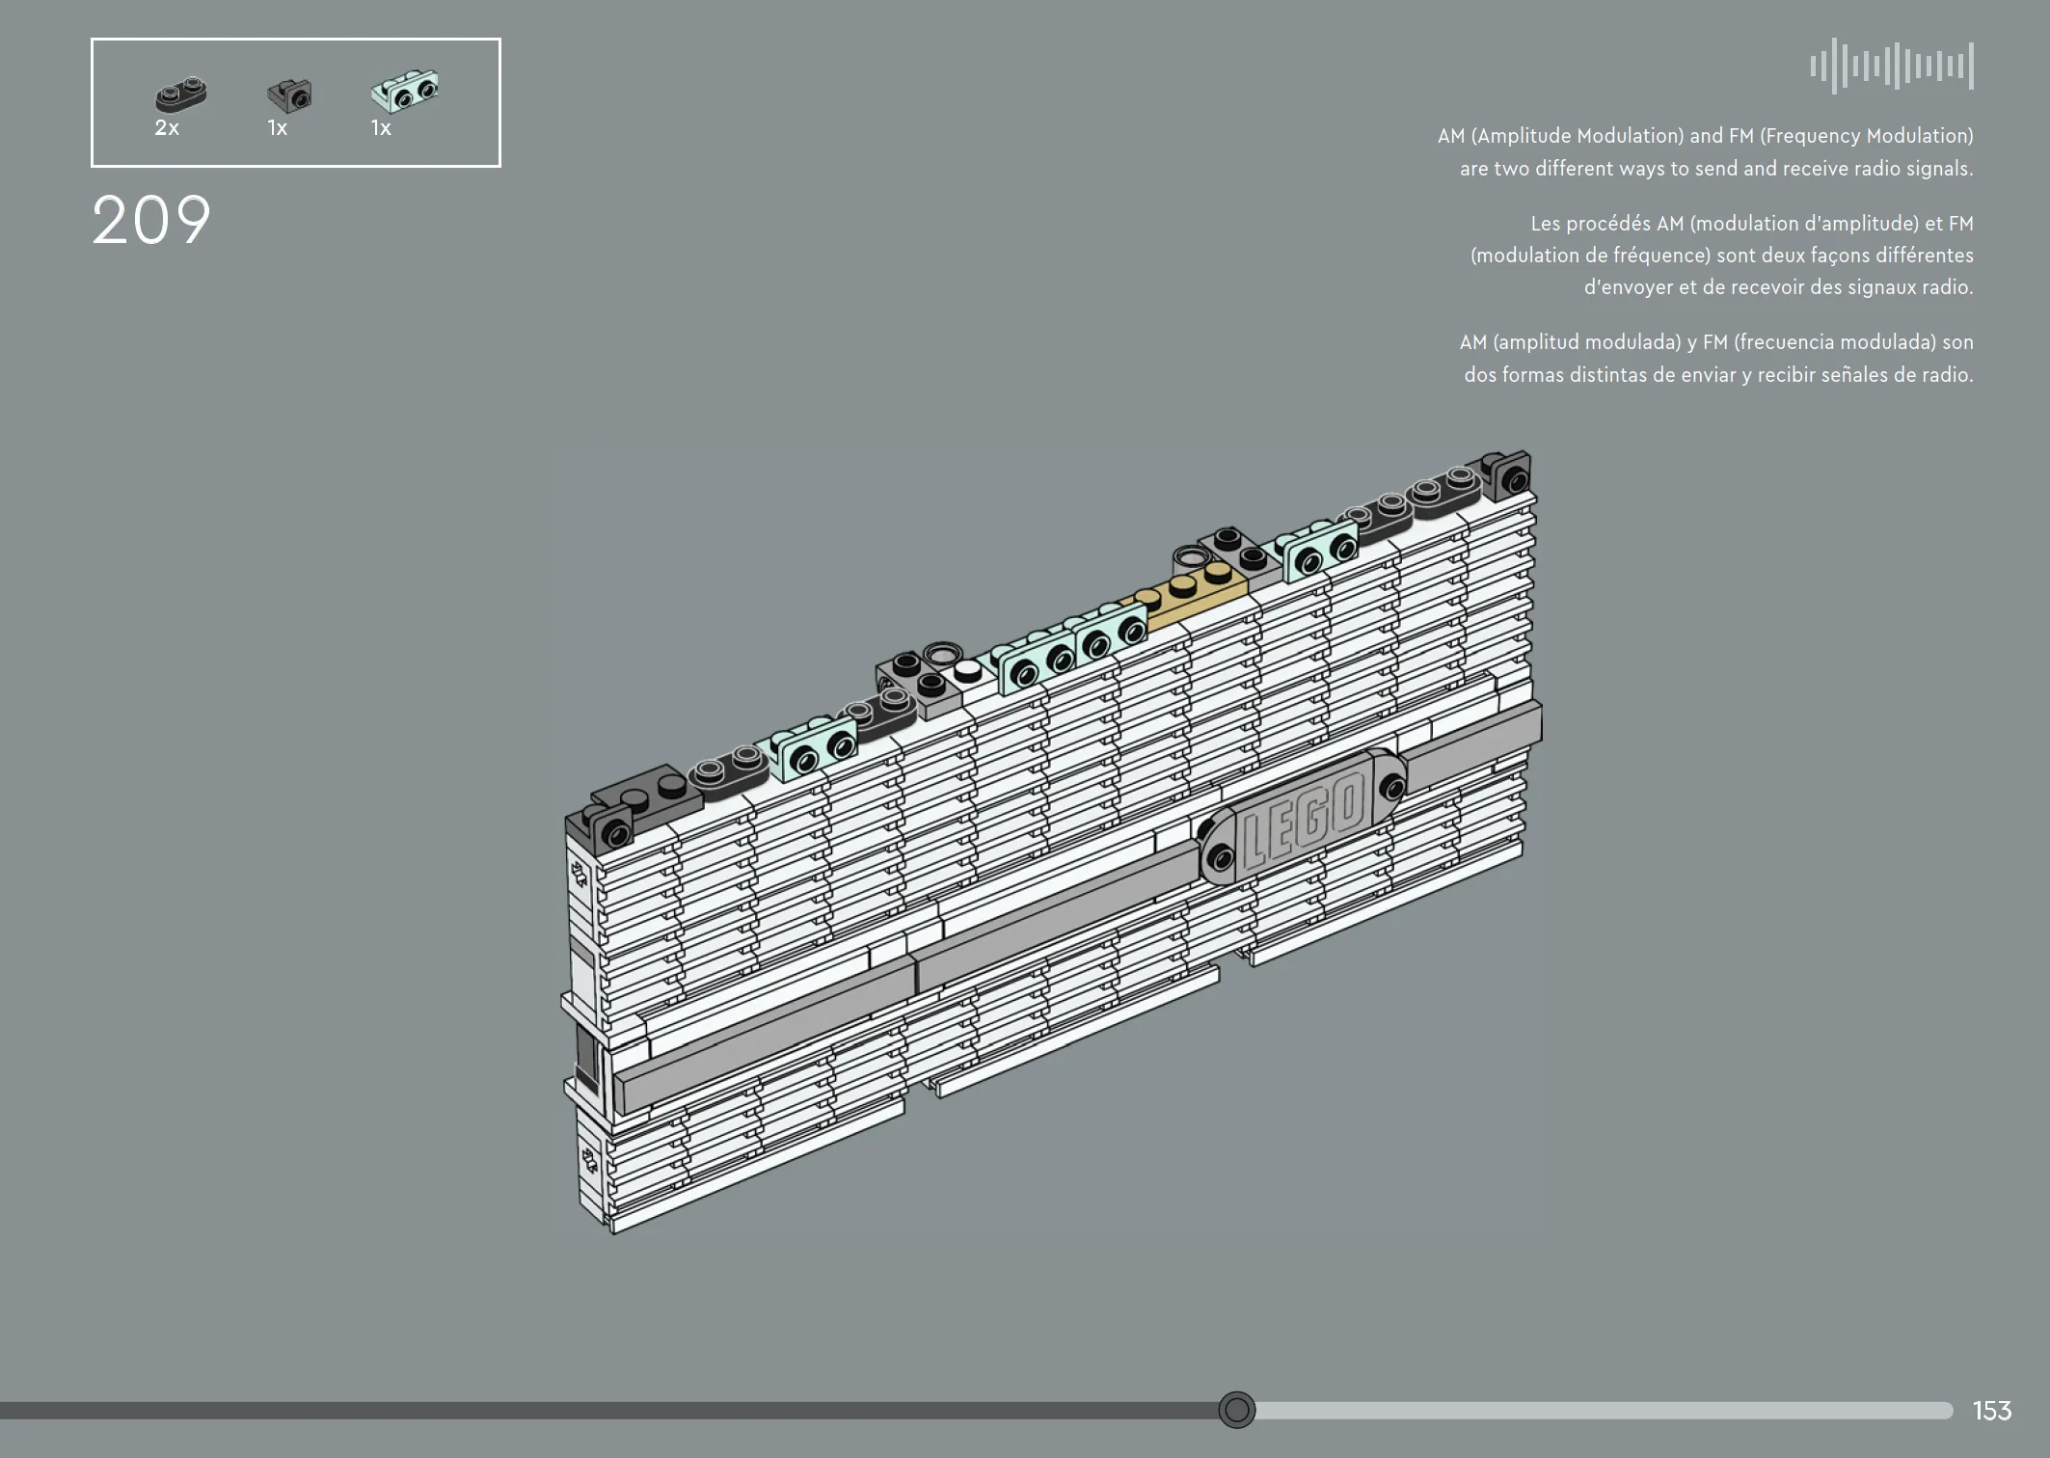Click the Spanish 'AM (amplitud modulada)' paragraph
This screenshot has height=1458, width=2050.
tap(1716, 358)
